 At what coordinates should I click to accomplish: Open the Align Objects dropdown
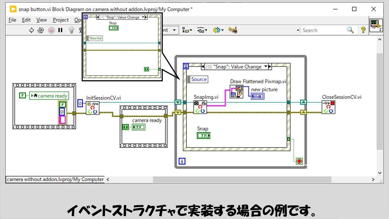click(x=187, y=30)
